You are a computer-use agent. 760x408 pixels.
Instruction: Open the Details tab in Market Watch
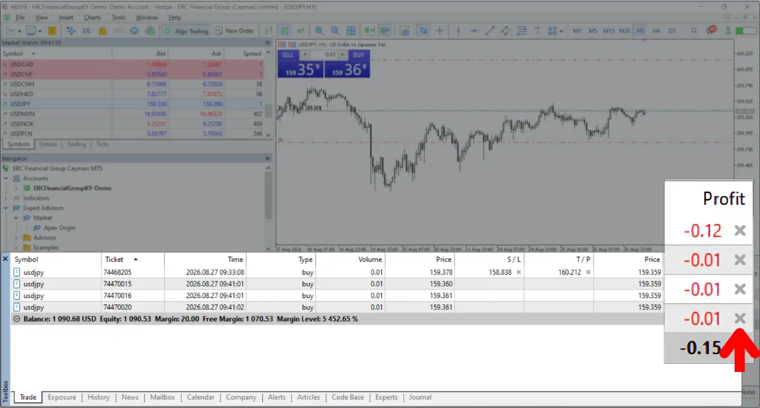pyautogui.click(x=48, y=144)
